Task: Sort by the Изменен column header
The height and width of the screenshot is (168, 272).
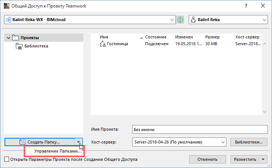Action: 189,37
